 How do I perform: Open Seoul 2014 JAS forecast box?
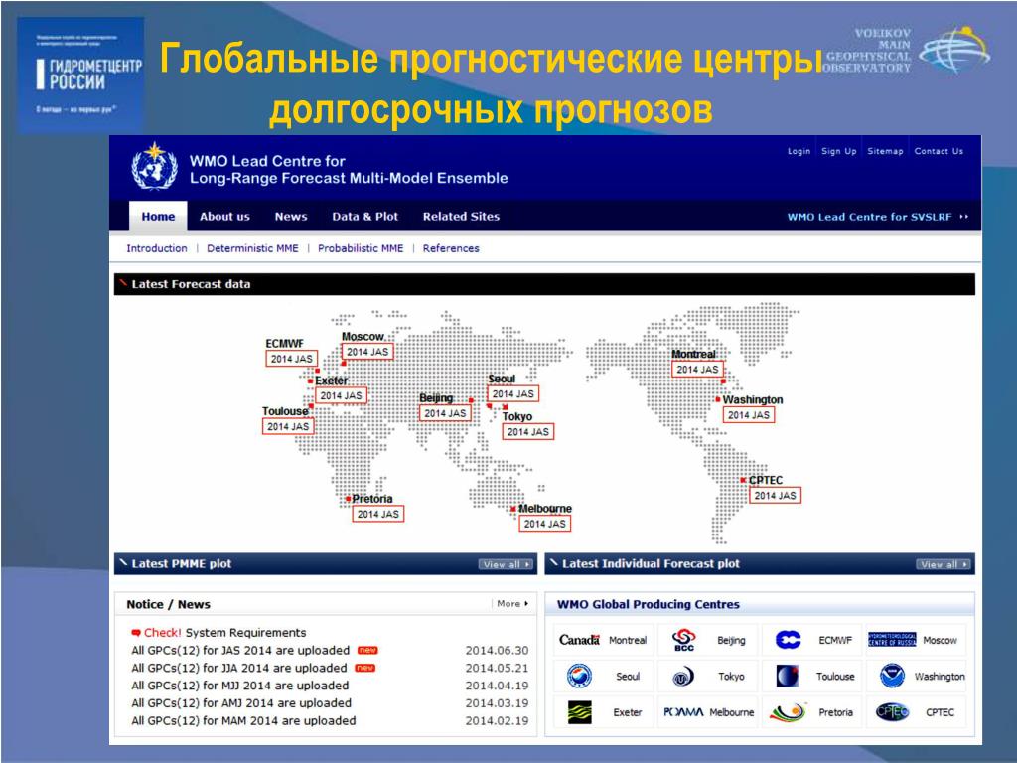pos(513,393)
